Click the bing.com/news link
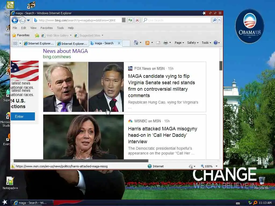This screenshot has width=275, height=206. [x=57, y=57]
